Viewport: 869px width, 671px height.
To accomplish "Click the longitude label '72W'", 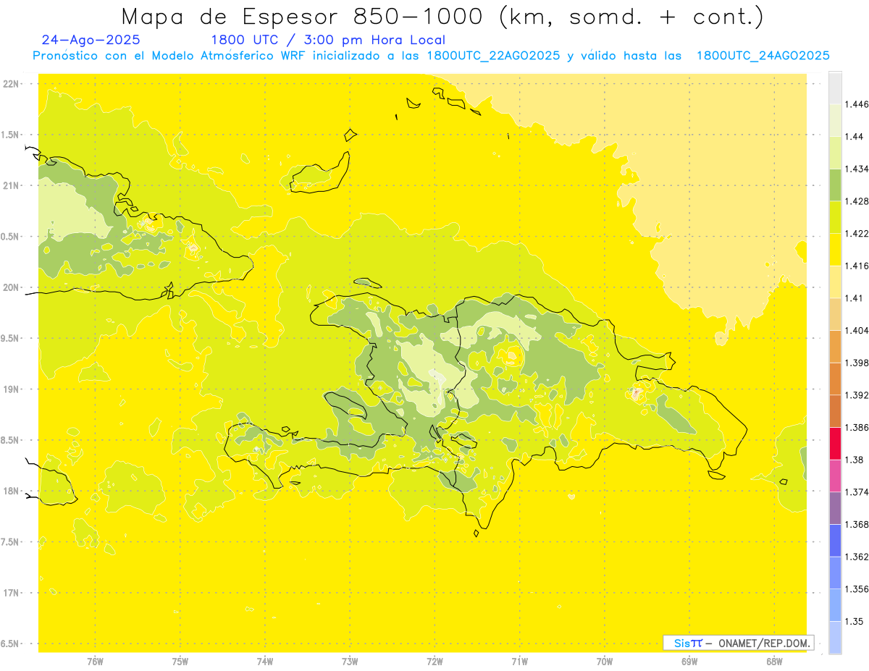I will [434, 661].
